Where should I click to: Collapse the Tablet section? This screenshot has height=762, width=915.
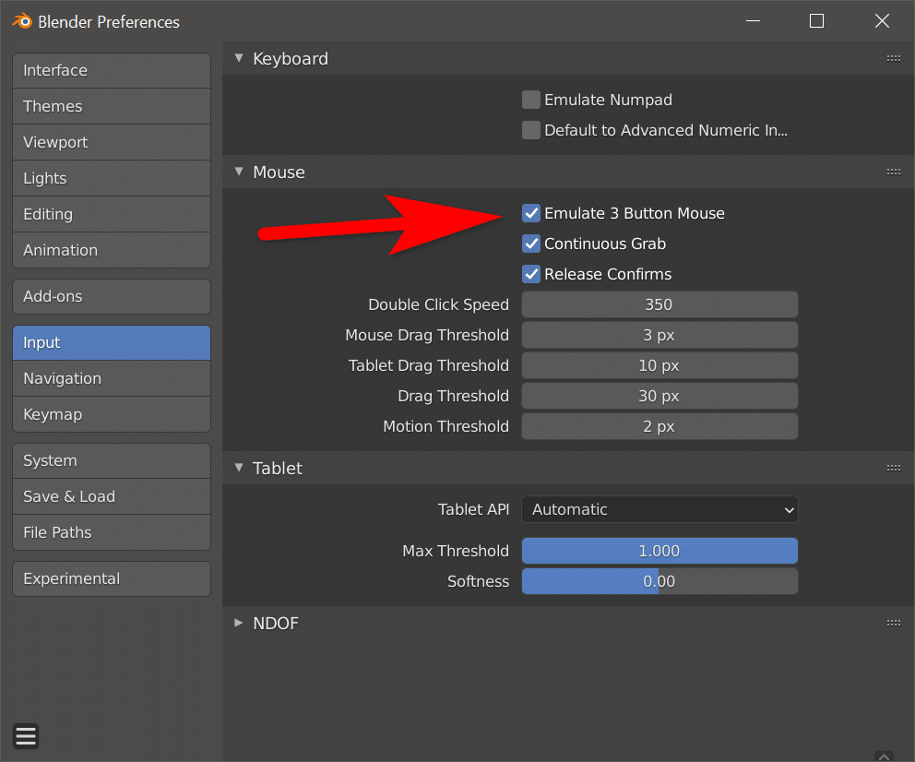[239, 468]
